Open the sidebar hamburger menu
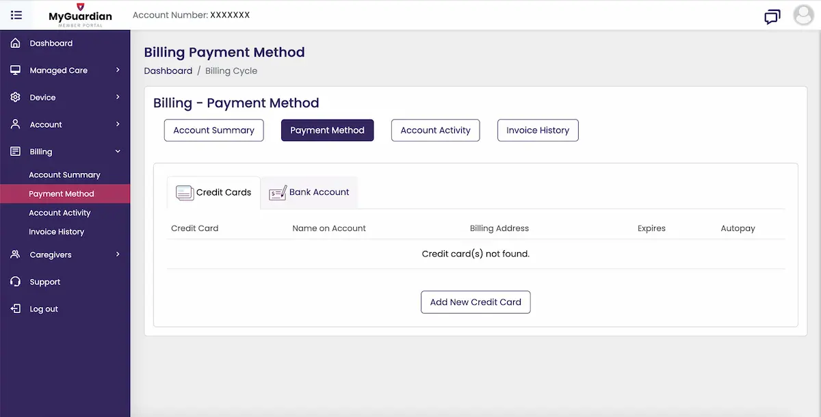 (16, 15)
